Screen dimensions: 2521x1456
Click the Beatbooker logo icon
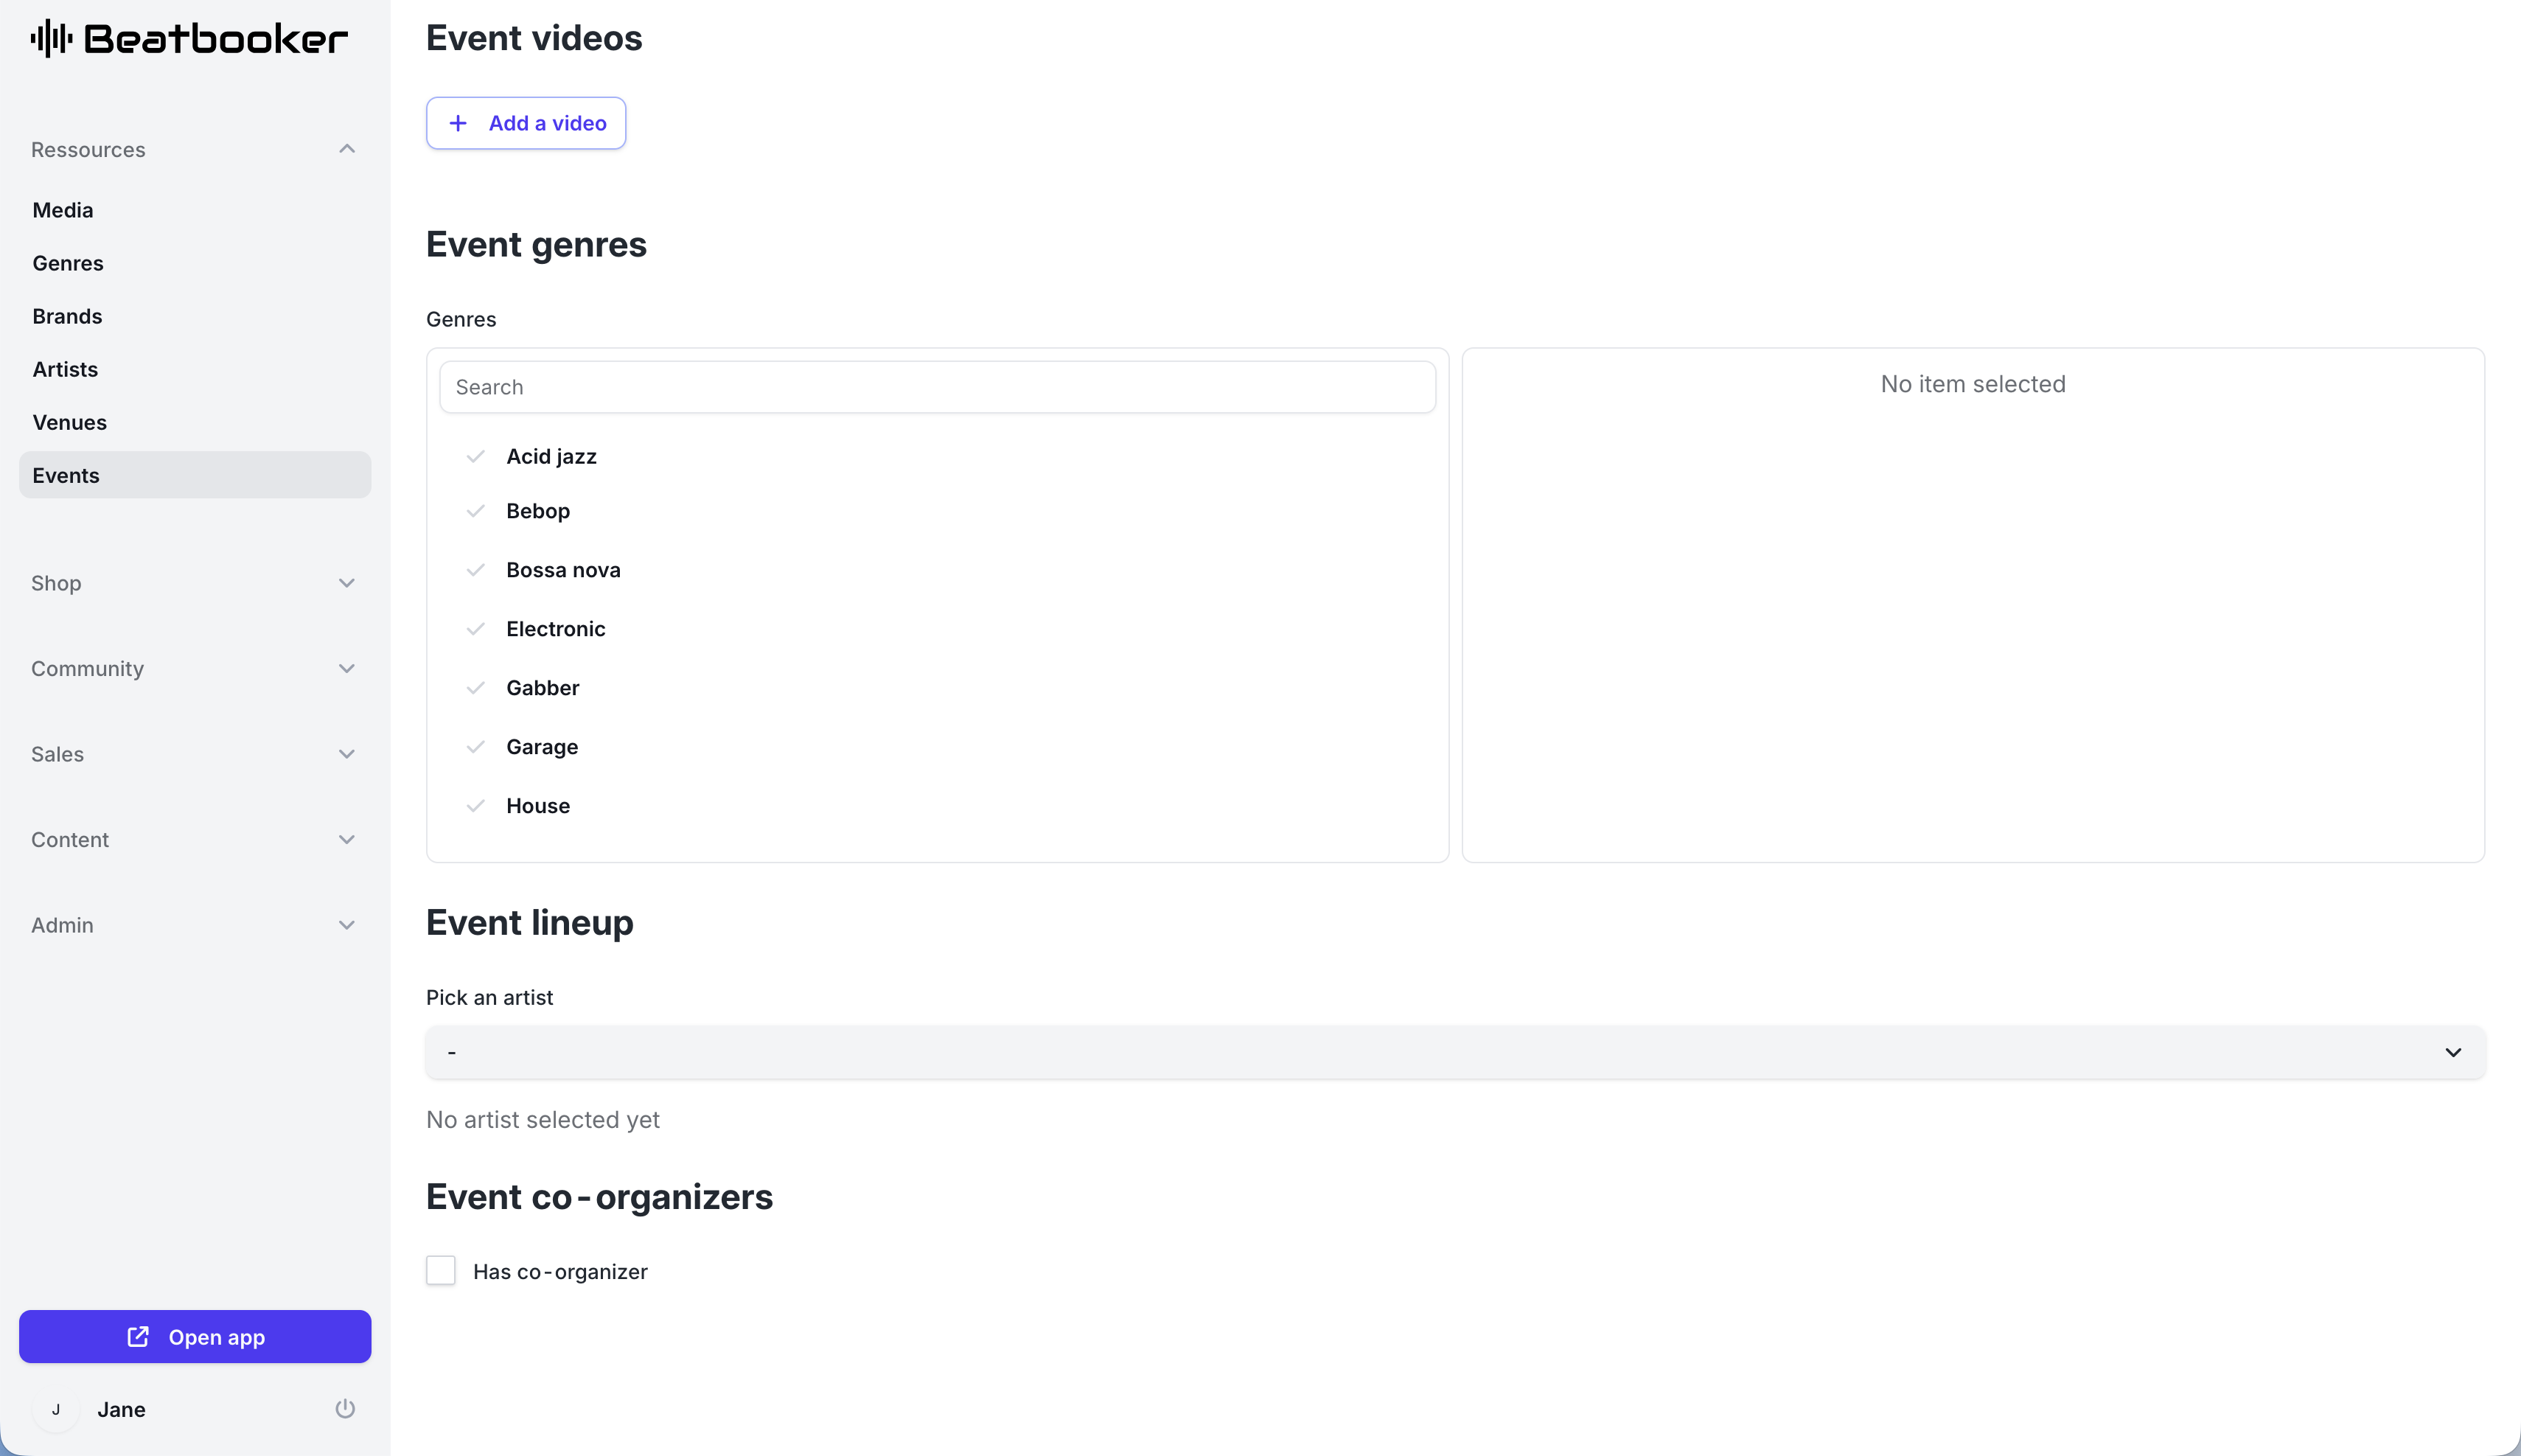[51, 39]
